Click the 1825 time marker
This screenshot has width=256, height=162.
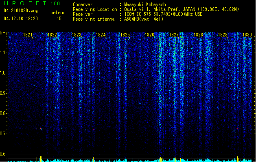point(125,35)
